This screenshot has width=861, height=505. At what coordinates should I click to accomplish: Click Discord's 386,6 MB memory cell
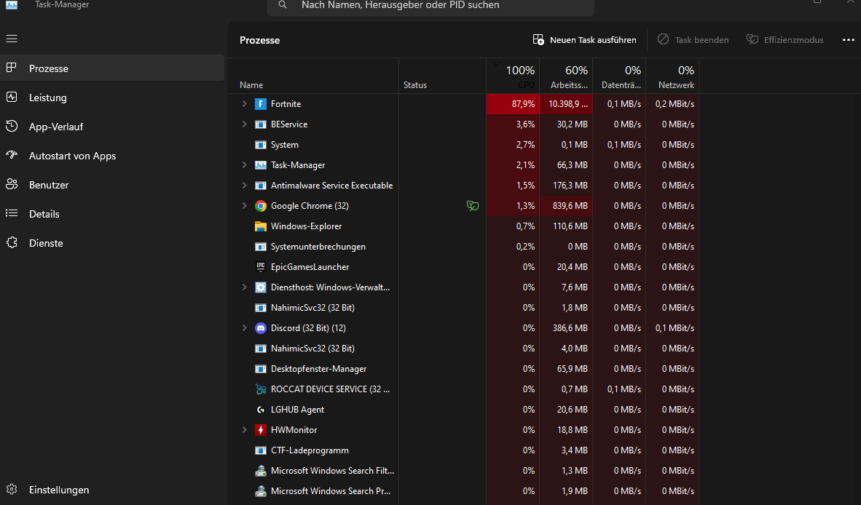coord(566,328)
